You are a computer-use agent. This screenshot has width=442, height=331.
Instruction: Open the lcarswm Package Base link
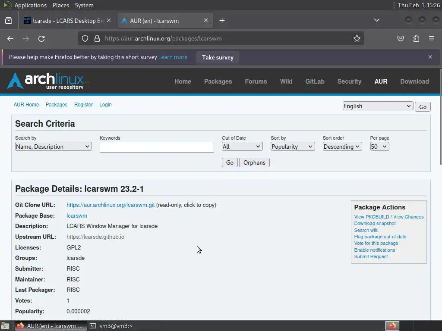point(77,216)
